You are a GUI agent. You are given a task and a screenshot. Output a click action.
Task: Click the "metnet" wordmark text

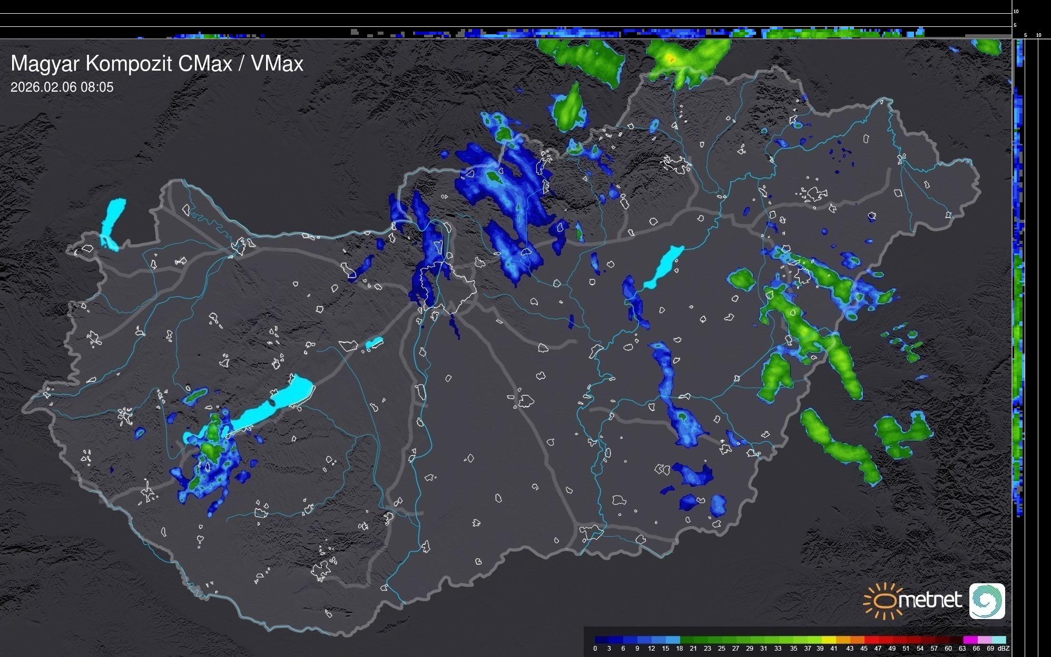tap(930, 600)
